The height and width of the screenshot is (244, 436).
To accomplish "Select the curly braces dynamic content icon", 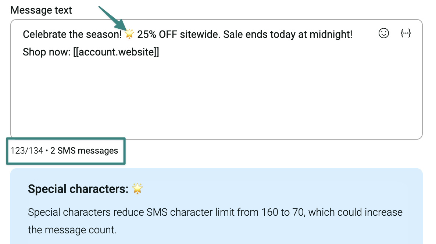I will (x=406, y=33).
